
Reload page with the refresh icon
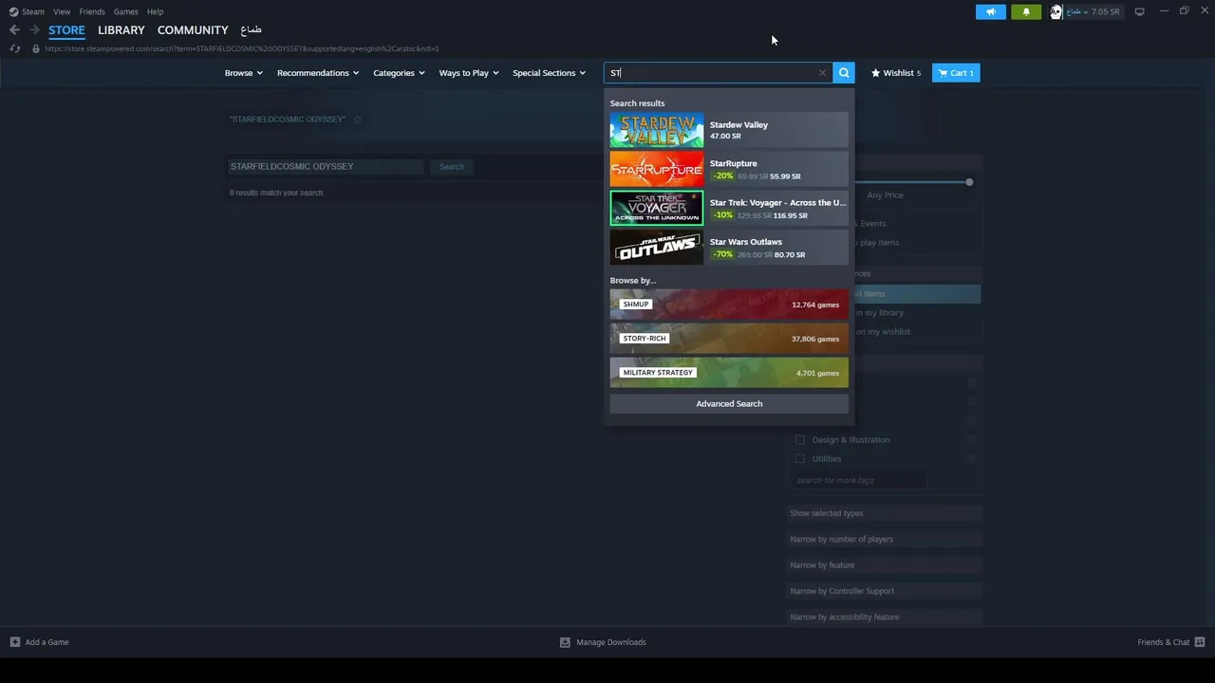[15, 48]
